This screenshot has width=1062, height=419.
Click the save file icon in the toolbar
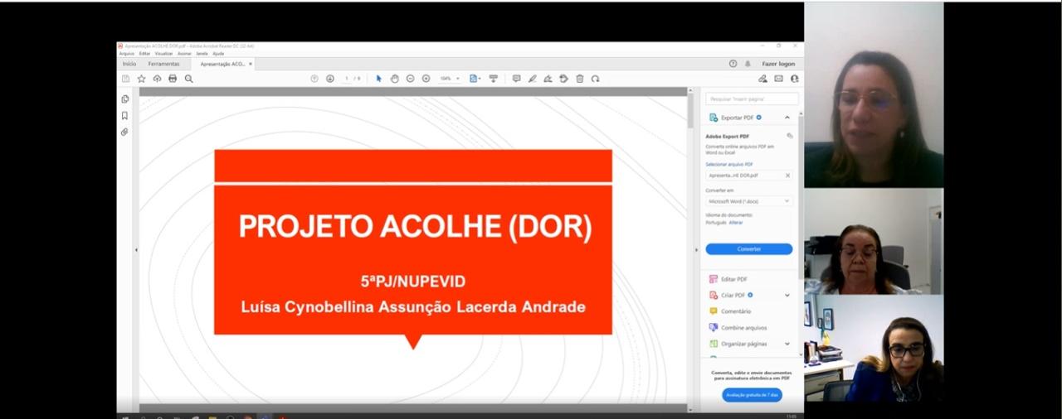(x=125, y=79)
